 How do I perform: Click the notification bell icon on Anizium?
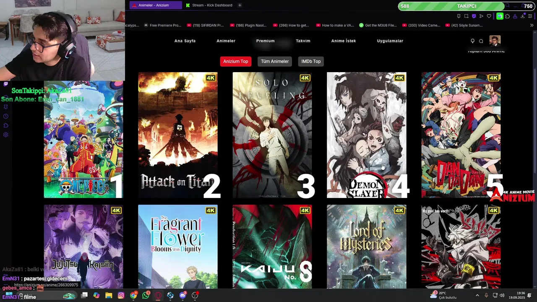tap(472, 41)
